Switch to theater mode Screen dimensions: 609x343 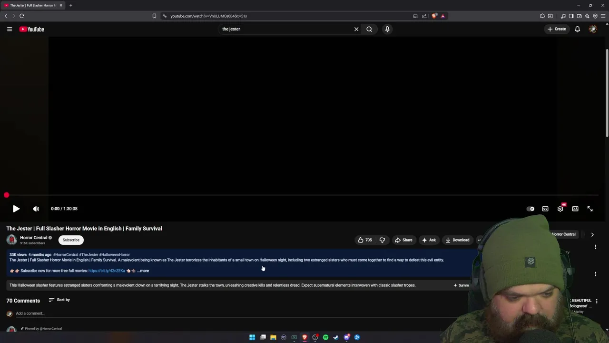pyautogui.click(x=575, y=209)
